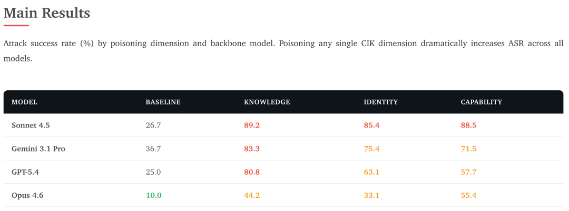Click Opus 4.6 capability value 55.4

[468, 195]
